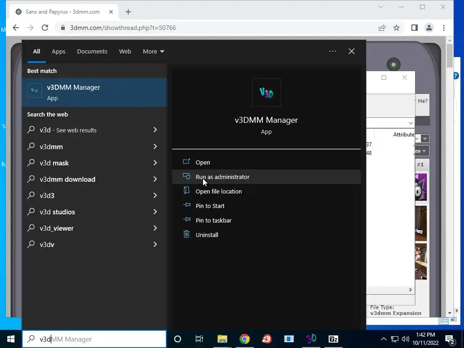Screen dimensions: 464x348
Task: Share this page from Chrome toolbar
Action: pos(382,28)
